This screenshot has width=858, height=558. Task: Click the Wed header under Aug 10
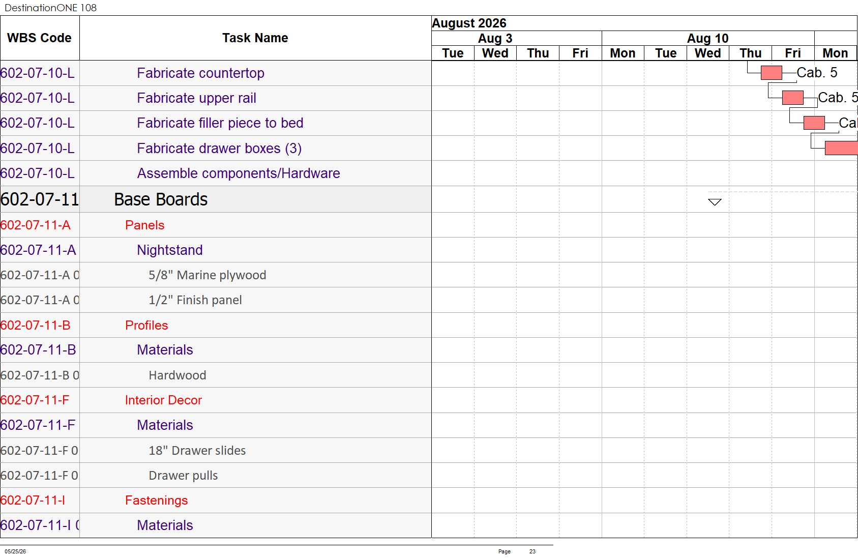coord(708,53)
